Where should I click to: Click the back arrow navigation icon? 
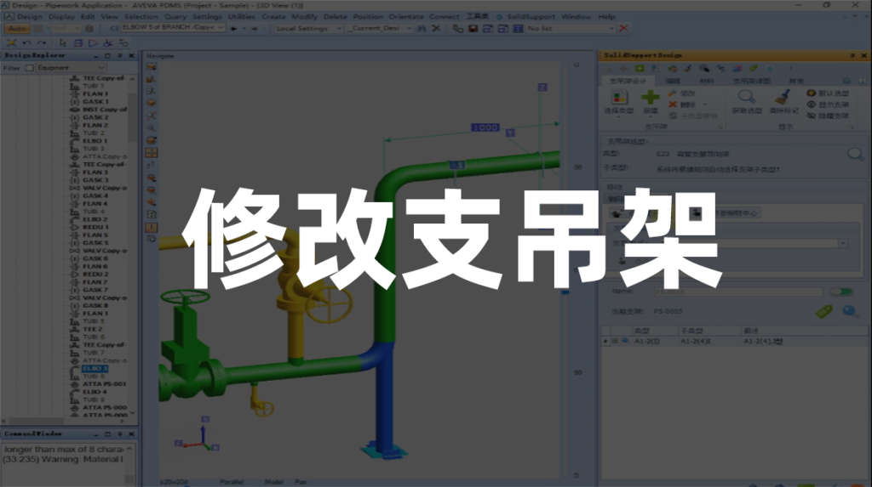234,28
